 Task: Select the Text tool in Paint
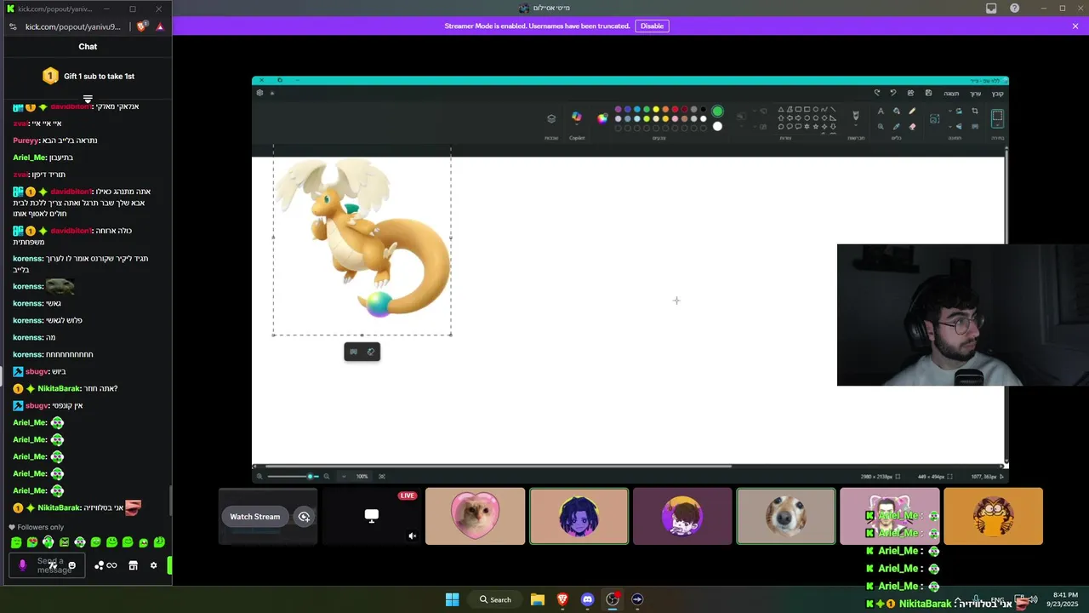[x=881, y=111]
